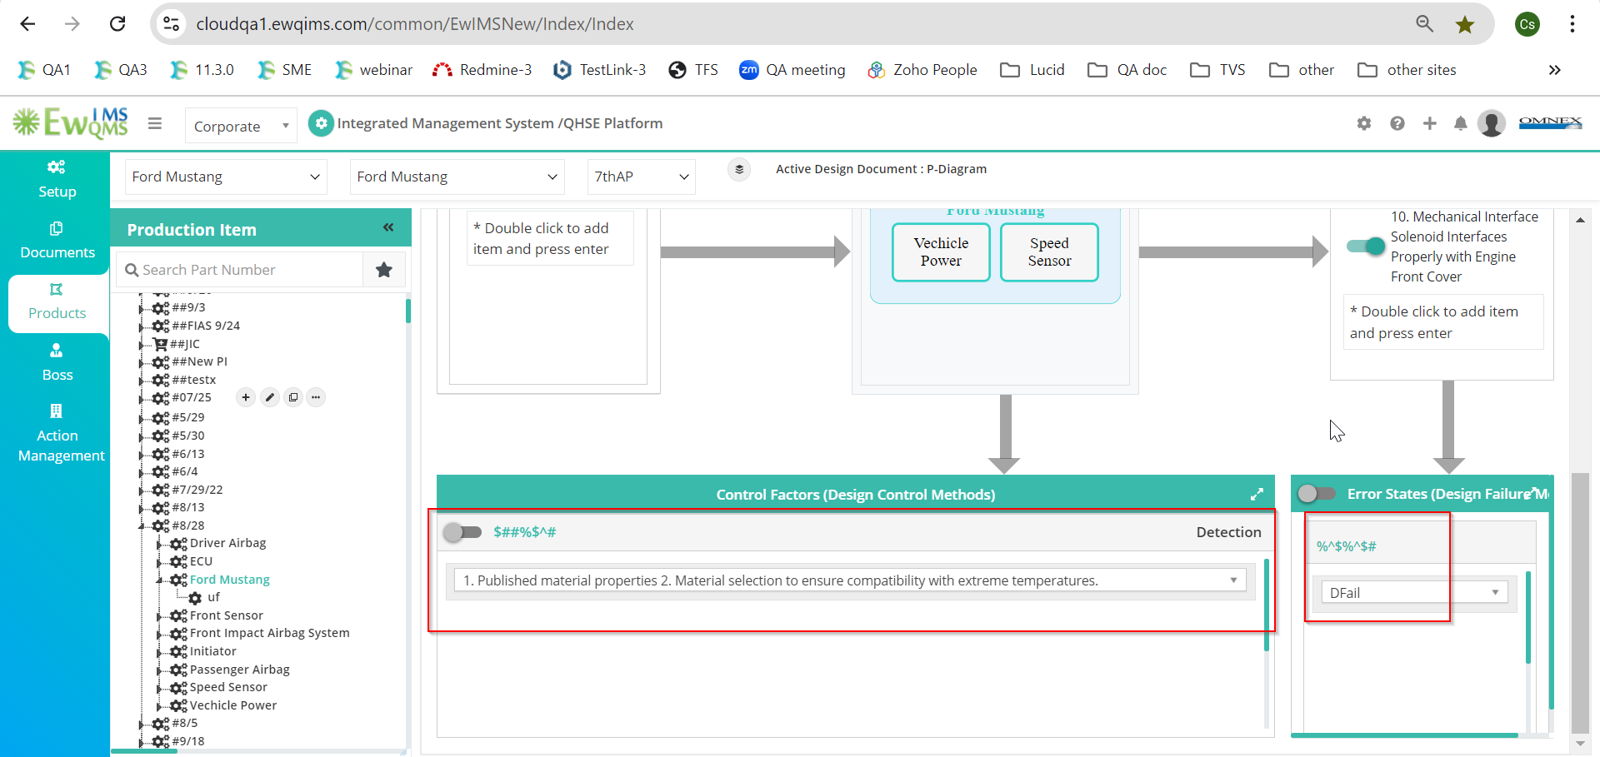
Task: Expand the Driver Airbag tree node
Action: pyautogui.click(x=160, y=544)
